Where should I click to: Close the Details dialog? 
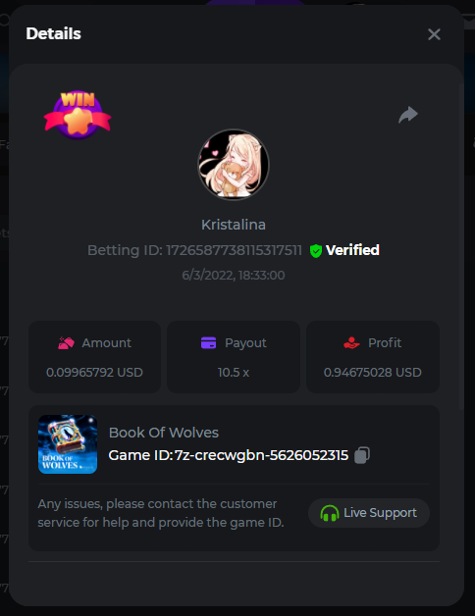(x=434, y=34)
